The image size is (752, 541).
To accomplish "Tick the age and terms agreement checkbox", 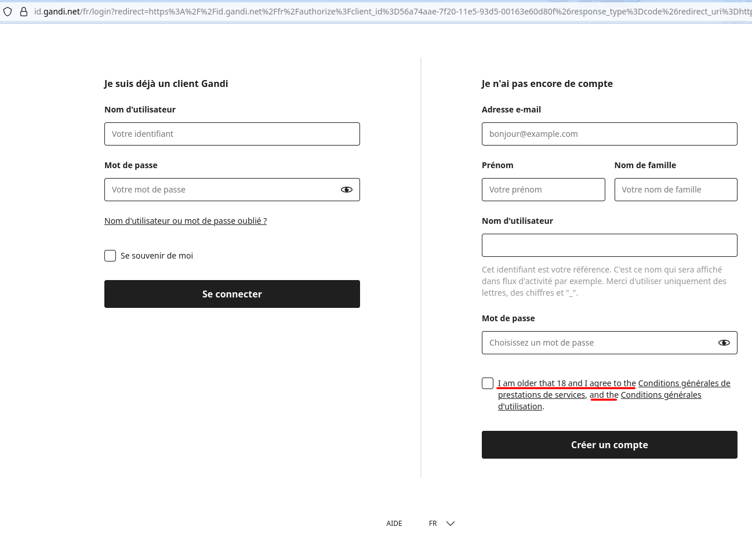I will coord(488,383).
